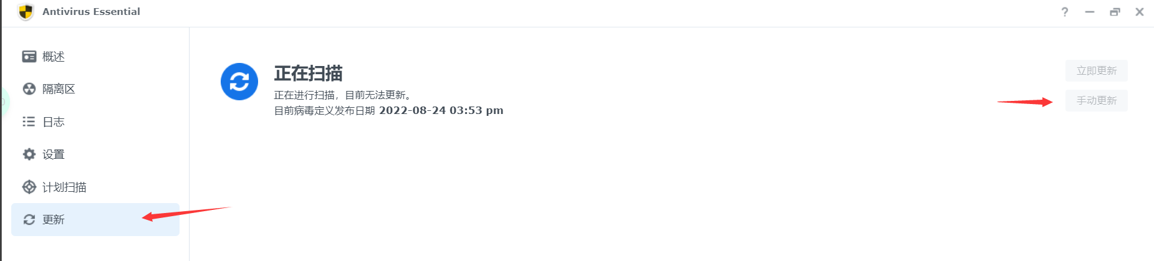Image resolution: width=1154 pixels, height=261 pixels.
Task: Click the large blue sync status icon
Action: [x=239, y=82]
